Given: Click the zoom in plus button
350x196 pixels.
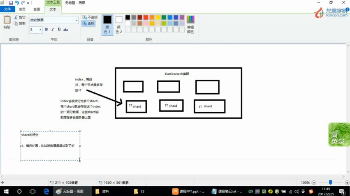Looking at the screenshot, I should tap(347, 182).
